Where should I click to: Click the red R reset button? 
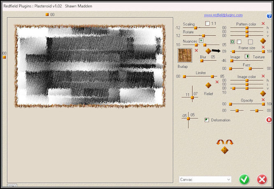[x=269, y=120]
